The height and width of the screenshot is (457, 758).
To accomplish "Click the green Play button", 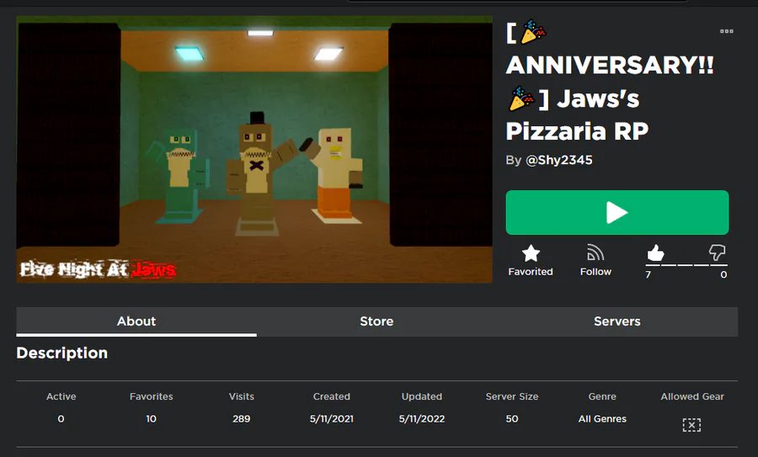I will pos(617,213).
